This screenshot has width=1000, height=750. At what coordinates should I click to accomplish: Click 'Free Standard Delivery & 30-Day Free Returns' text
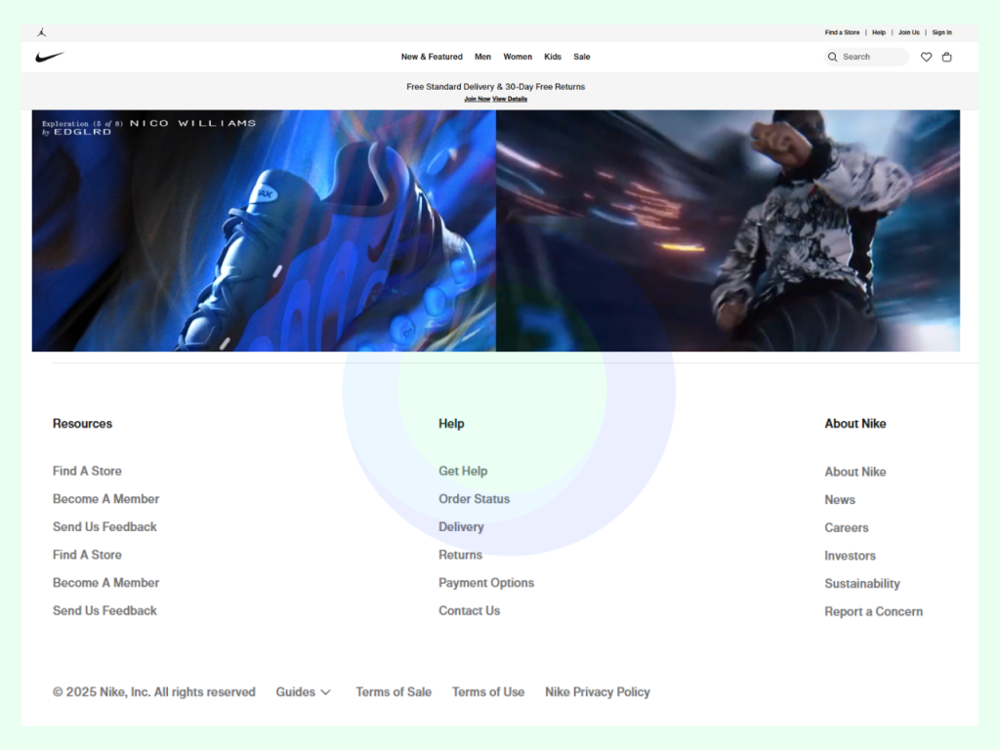(495, 87)
